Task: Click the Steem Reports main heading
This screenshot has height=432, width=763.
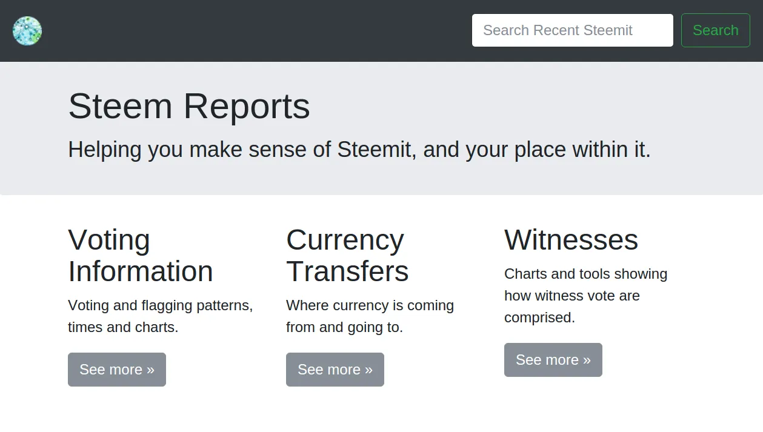Action: coord(189,106)
